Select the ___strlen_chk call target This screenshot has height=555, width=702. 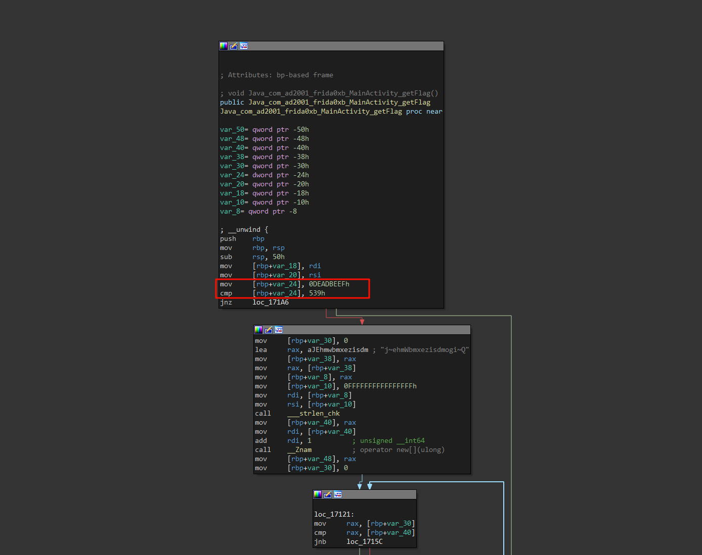click(314, 414)
